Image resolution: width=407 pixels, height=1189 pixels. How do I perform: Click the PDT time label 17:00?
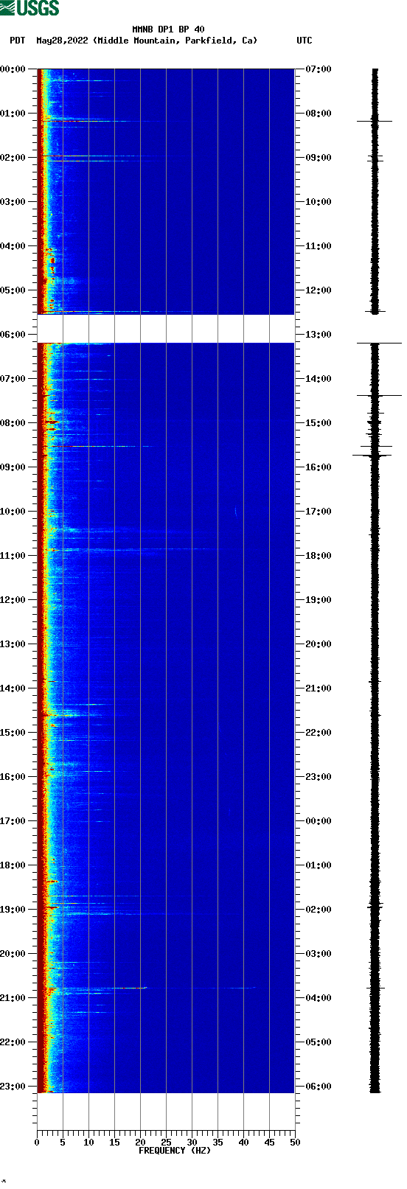tap(13, 821)
